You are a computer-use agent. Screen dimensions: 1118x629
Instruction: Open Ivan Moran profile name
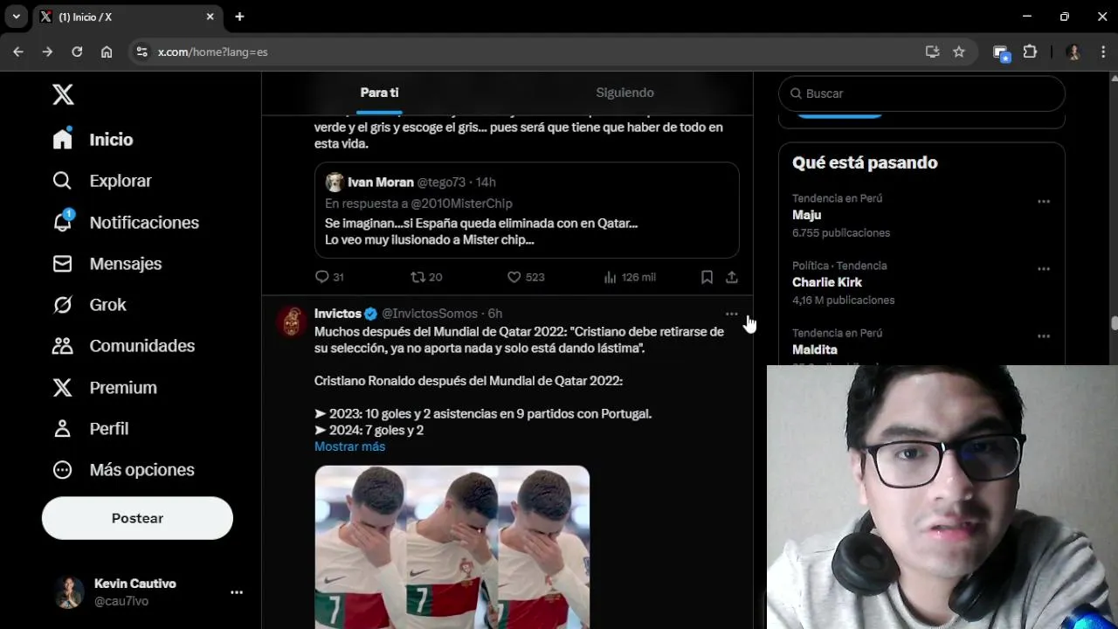(x=381, y=183)
